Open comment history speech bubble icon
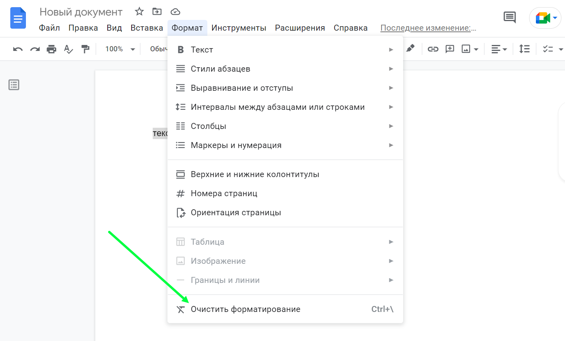The image size is (565, 341). (x=510, y=17)
